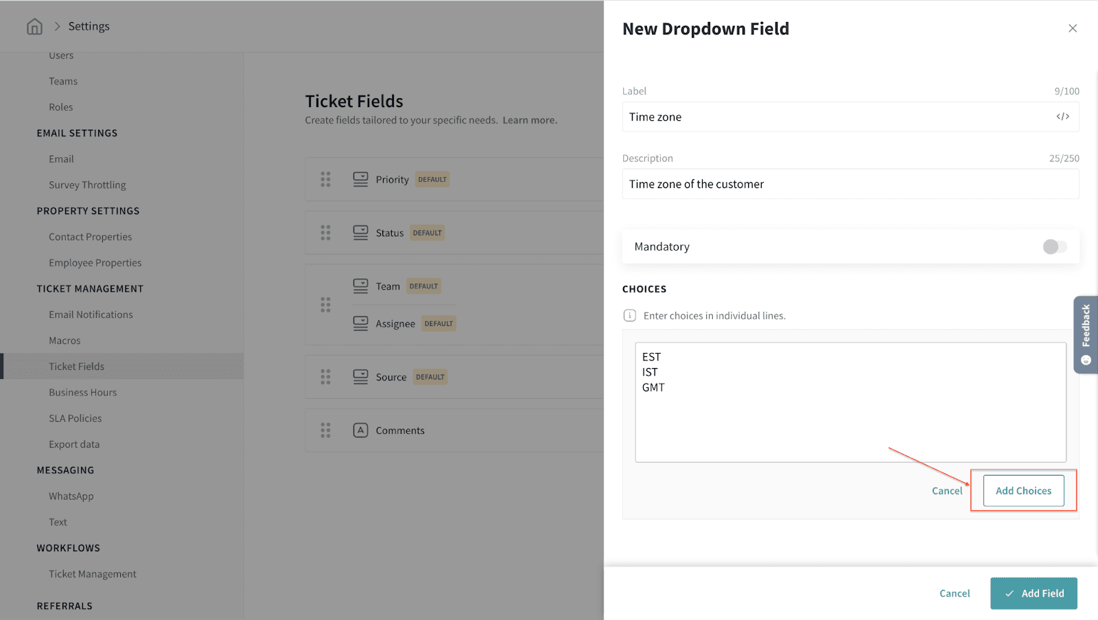Image resolution: width=1098 pixels, height=620 pixels.
Task: Click the dropdown type icon beside Status
Action: click(x=360, y=233)
